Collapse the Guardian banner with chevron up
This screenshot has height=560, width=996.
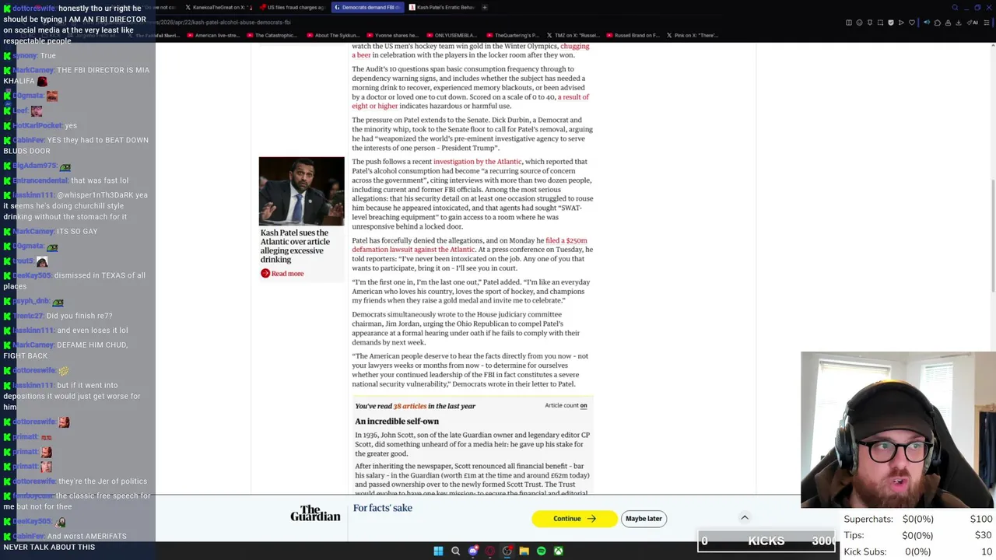[x=745, y=517]
